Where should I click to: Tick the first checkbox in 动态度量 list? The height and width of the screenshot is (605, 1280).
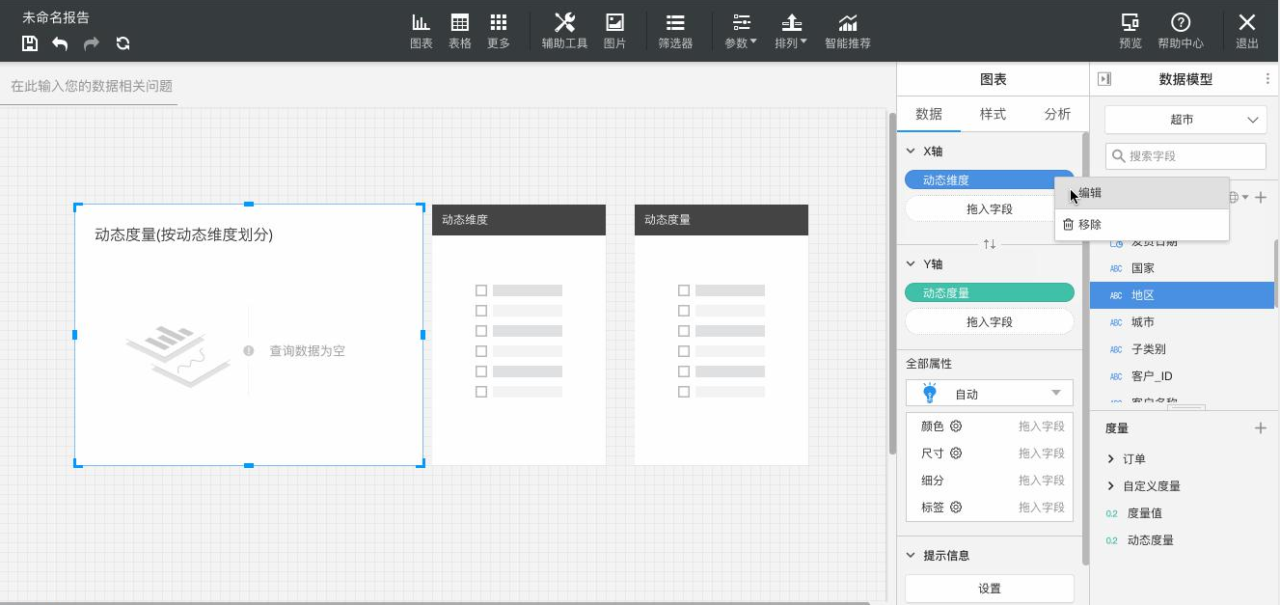[x=684, y=290]
